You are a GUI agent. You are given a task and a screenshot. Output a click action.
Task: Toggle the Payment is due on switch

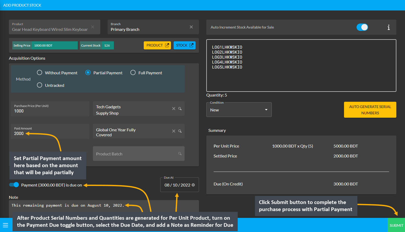(14, 185)
